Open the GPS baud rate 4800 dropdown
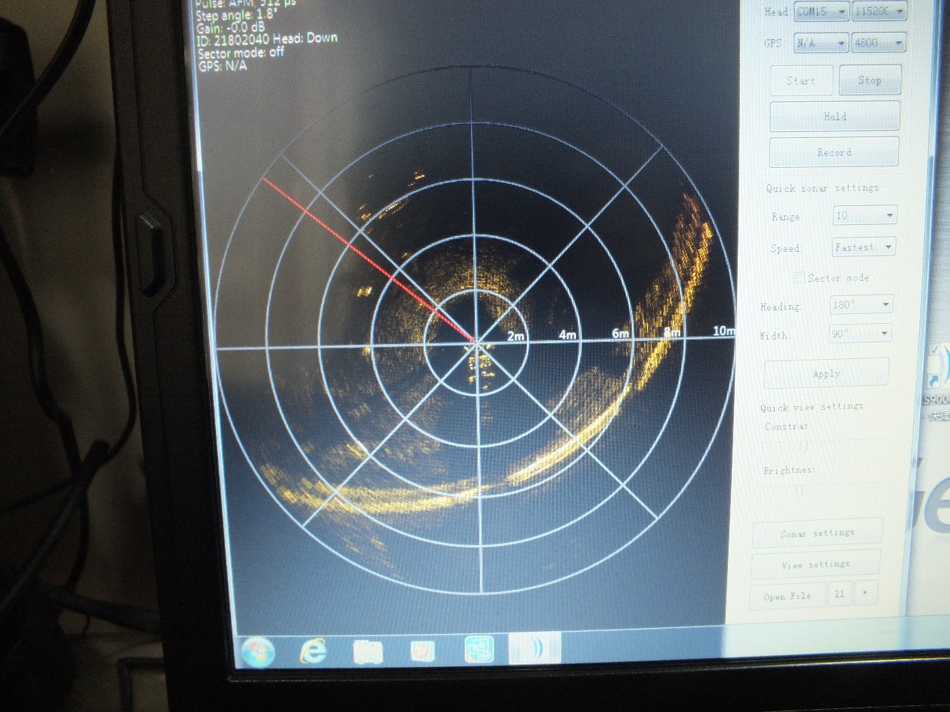This screenshot has width=950, height=712. (878, 43)
